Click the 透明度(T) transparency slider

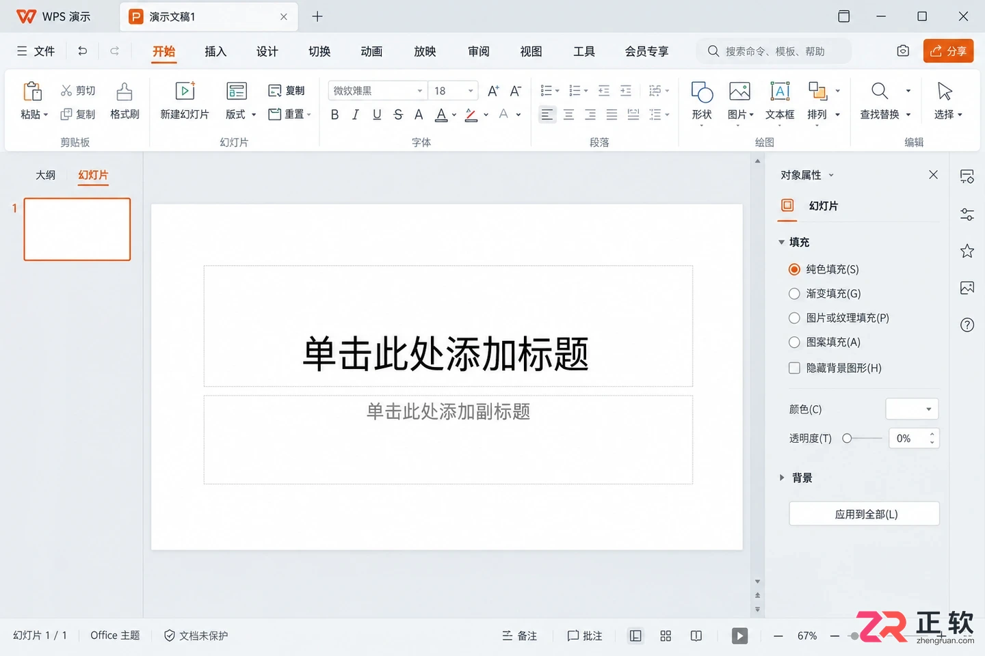[862, 439]
